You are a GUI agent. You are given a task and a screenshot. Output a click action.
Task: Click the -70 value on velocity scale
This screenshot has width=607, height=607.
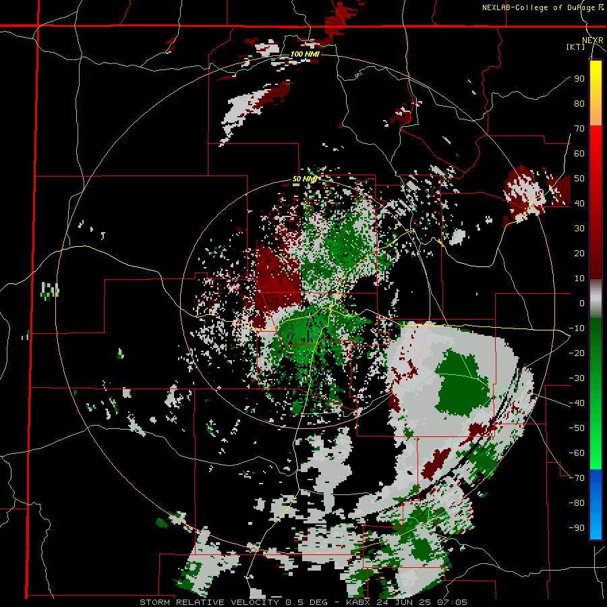577,478
